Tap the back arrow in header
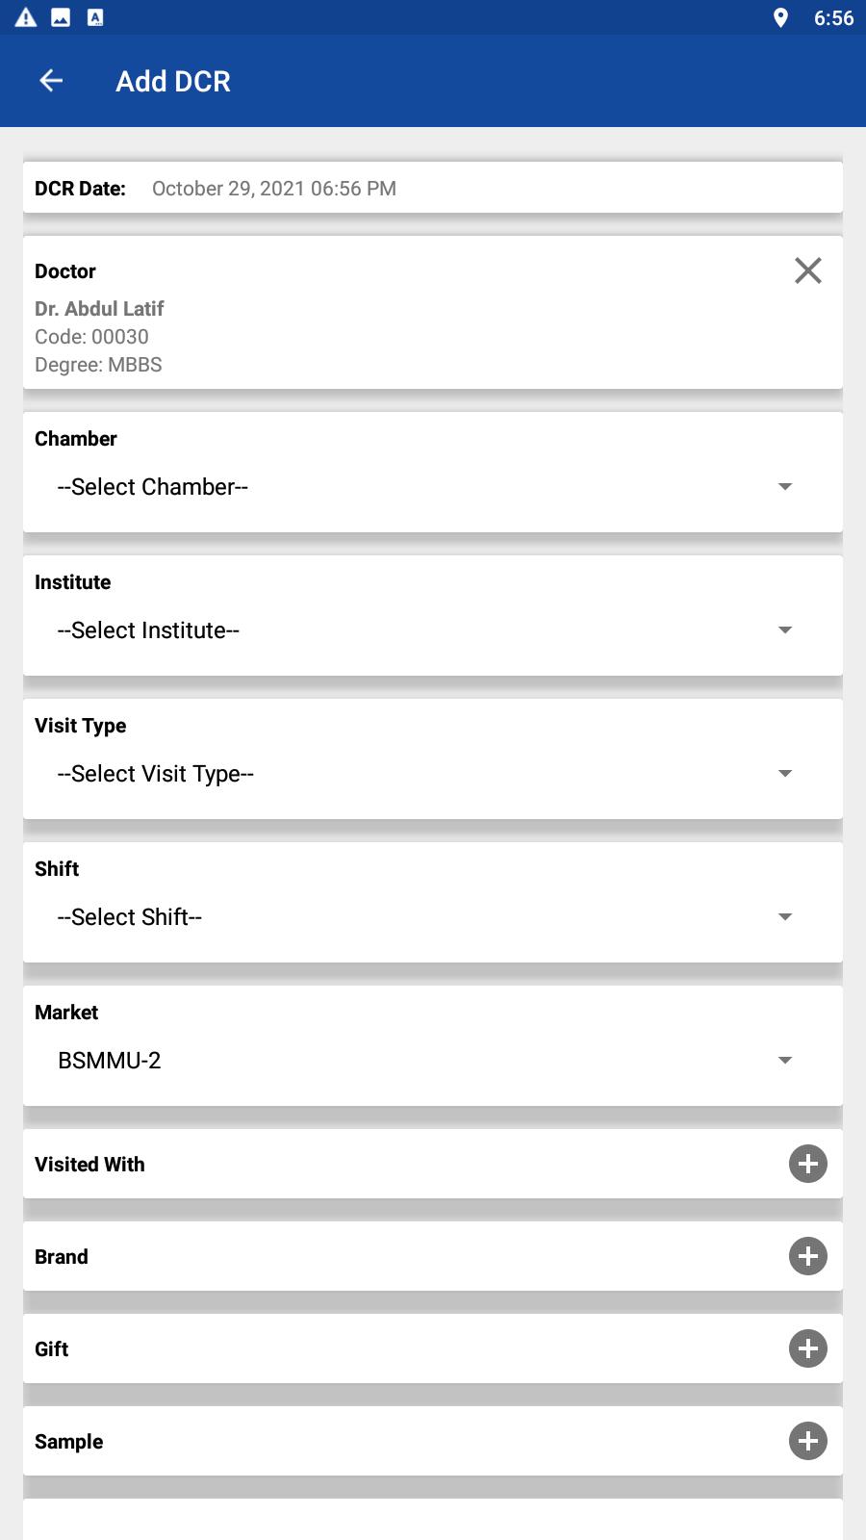The image size is (866, 1540). pyautogui.click(x=51, y=82)
